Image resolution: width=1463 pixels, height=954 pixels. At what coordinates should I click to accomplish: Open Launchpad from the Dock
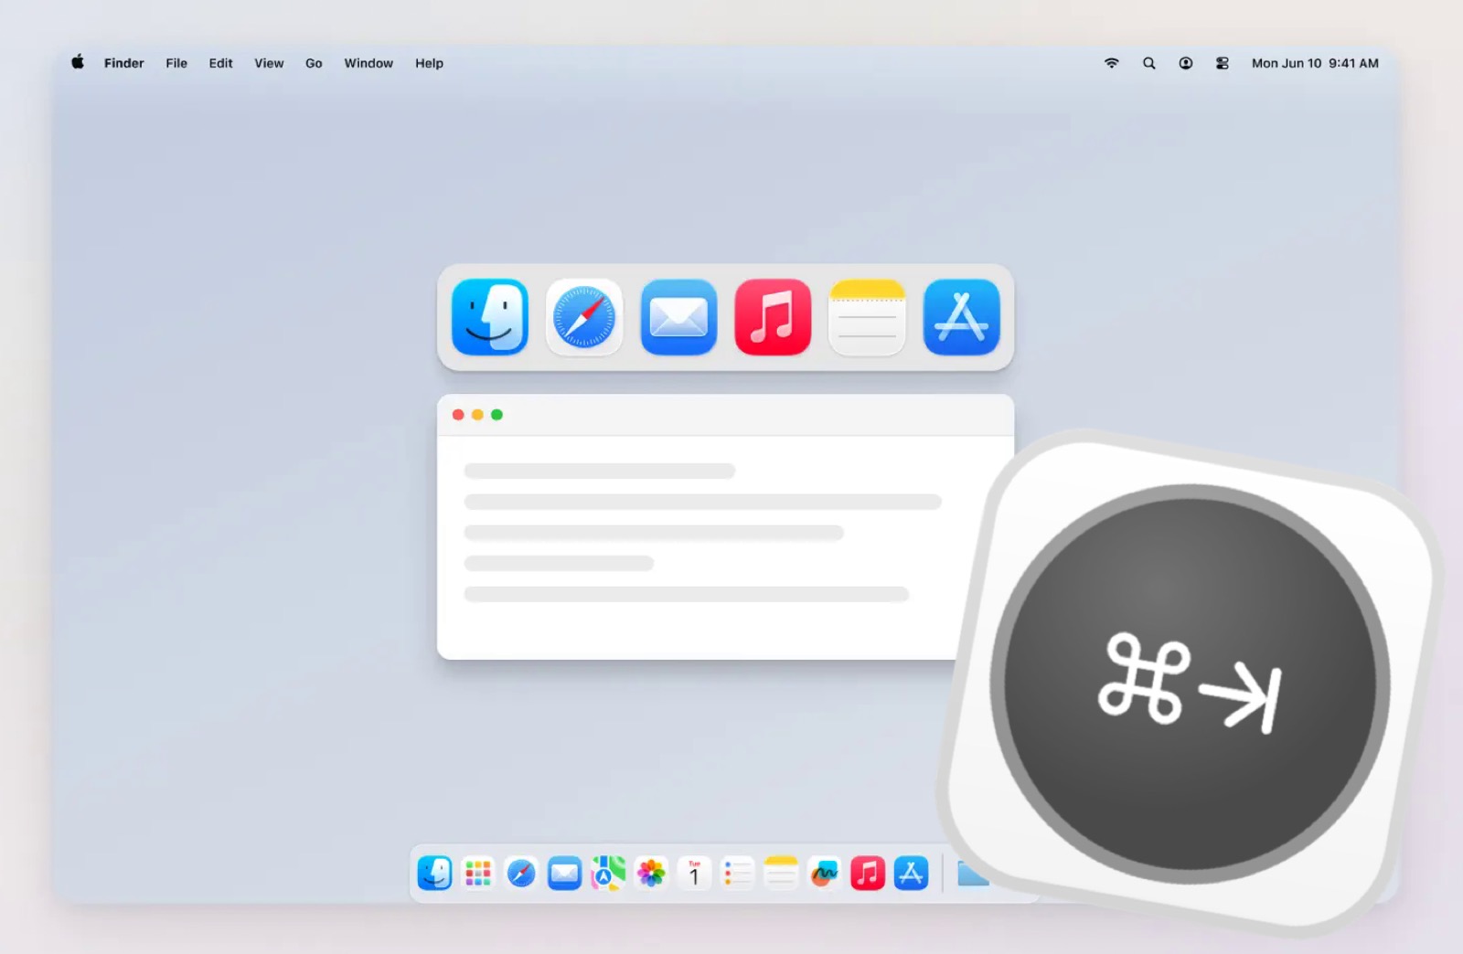tap(478, 874)
